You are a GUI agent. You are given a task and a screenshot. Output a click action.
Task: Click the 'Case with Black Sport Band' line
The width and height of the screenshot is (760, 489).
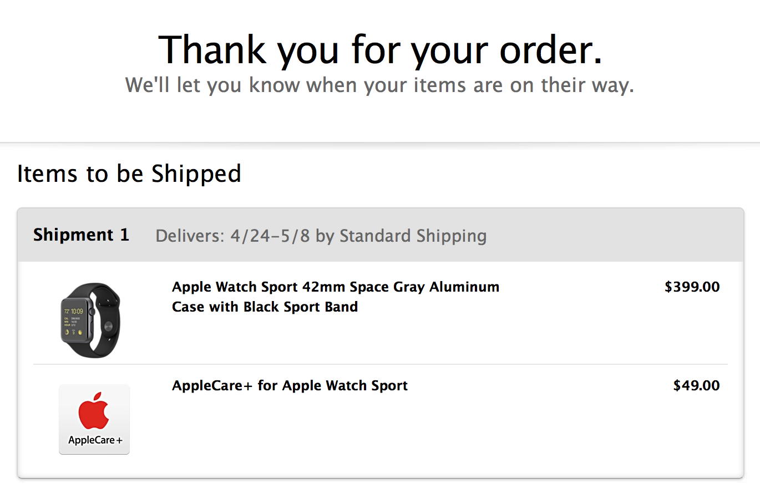(x=265, y=307)
